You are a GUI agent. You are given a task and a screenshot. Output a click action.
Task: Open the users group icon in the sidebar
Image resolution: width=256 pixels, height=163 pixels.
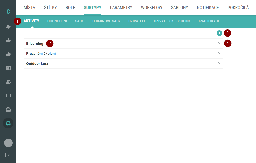8,82
